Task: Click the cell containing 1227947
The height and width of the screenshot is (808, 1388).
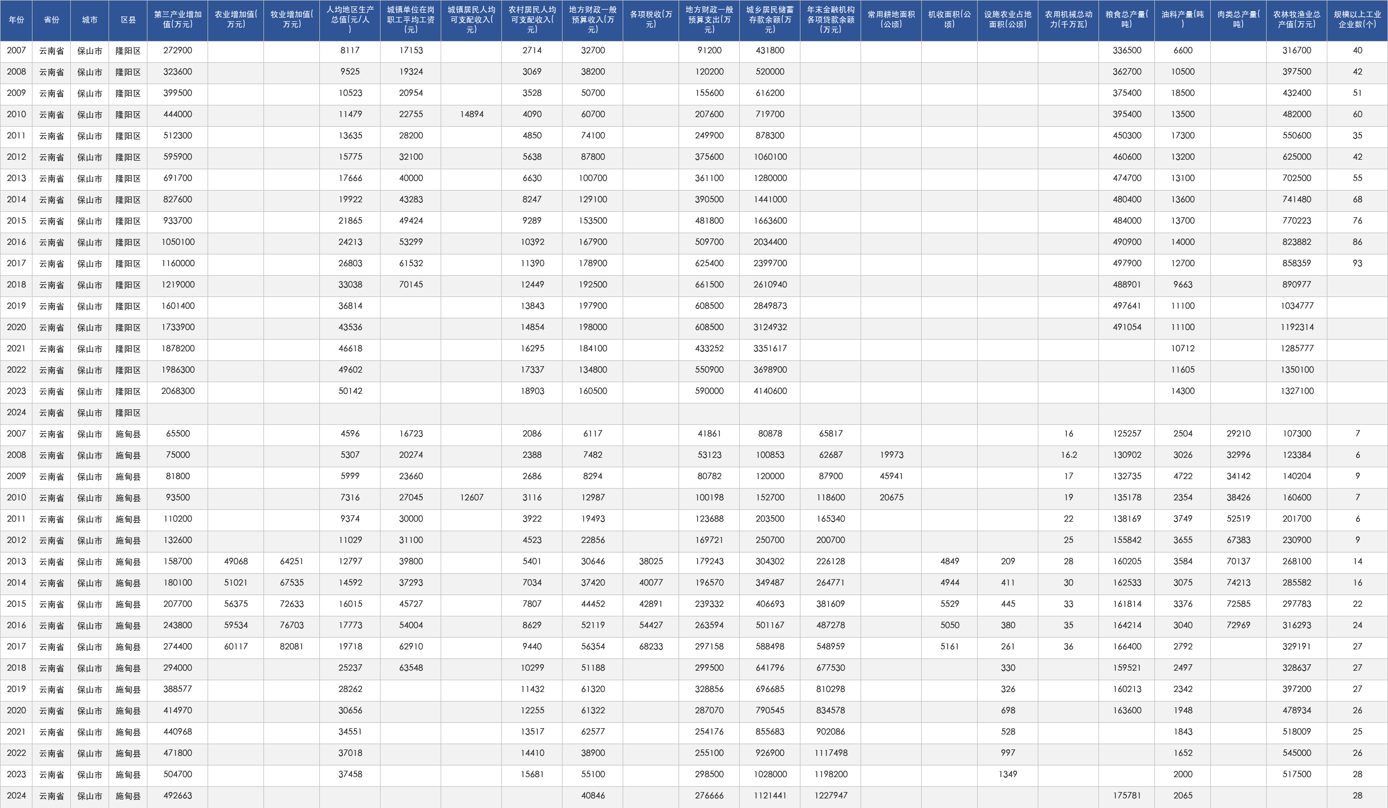Action: [x=830, y=795]
